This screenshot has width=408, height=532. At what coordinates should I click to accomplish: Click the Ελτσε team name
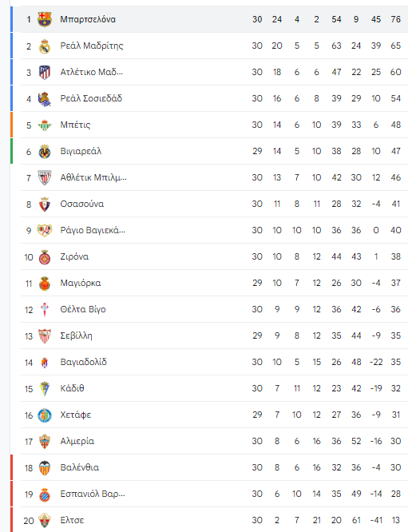72,520
